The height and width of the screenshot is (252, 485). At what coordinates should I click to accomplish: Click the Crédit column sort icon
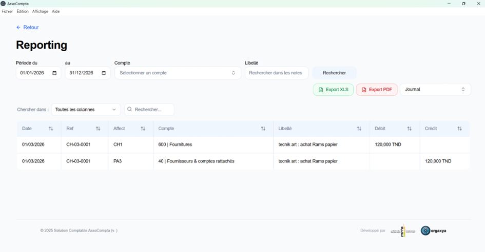tap(459, 129)
